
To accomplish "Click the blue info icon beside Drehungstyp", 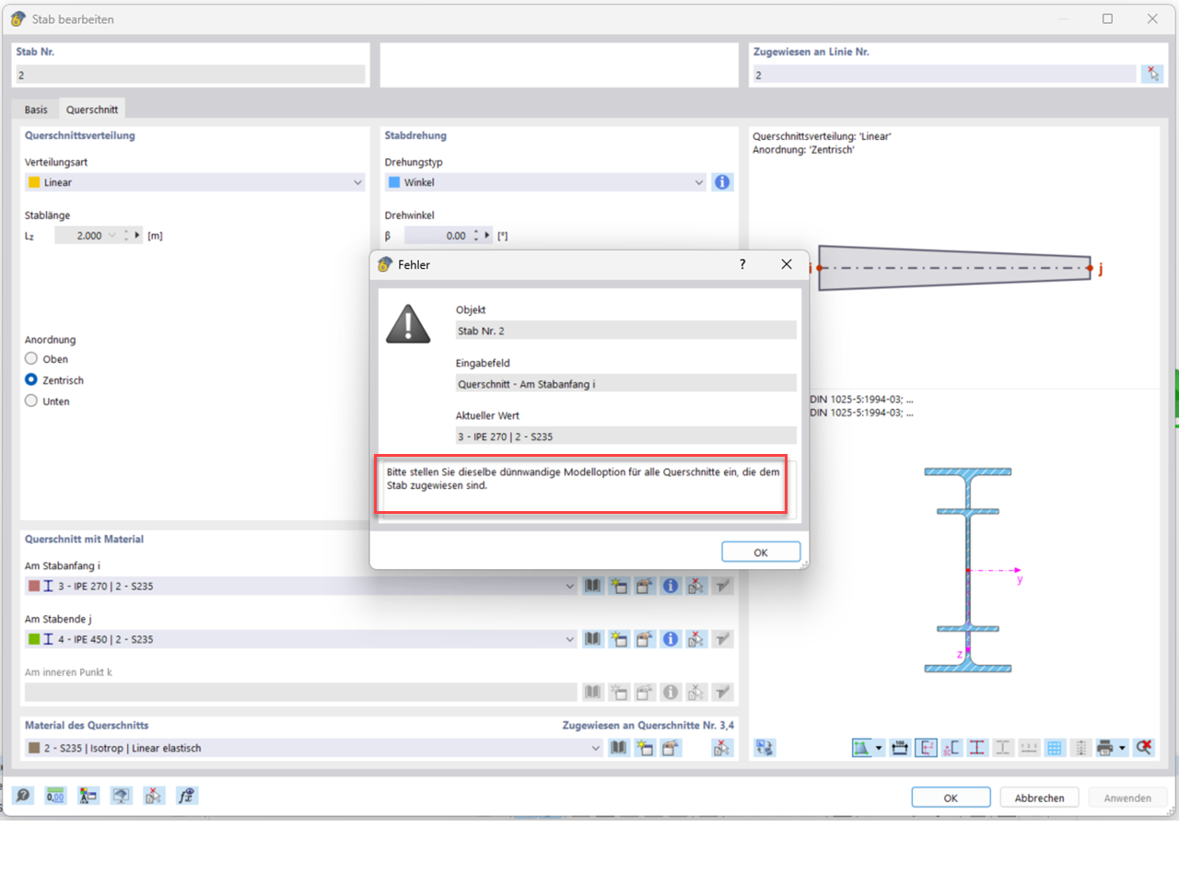I will (x=722, y=182).
